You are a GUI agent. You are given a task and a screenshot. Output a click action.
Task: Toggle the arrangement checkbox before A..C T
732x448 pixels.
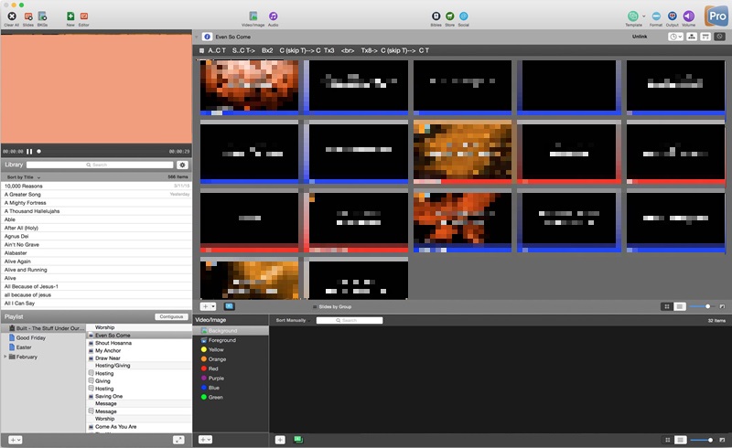[201, 50]
